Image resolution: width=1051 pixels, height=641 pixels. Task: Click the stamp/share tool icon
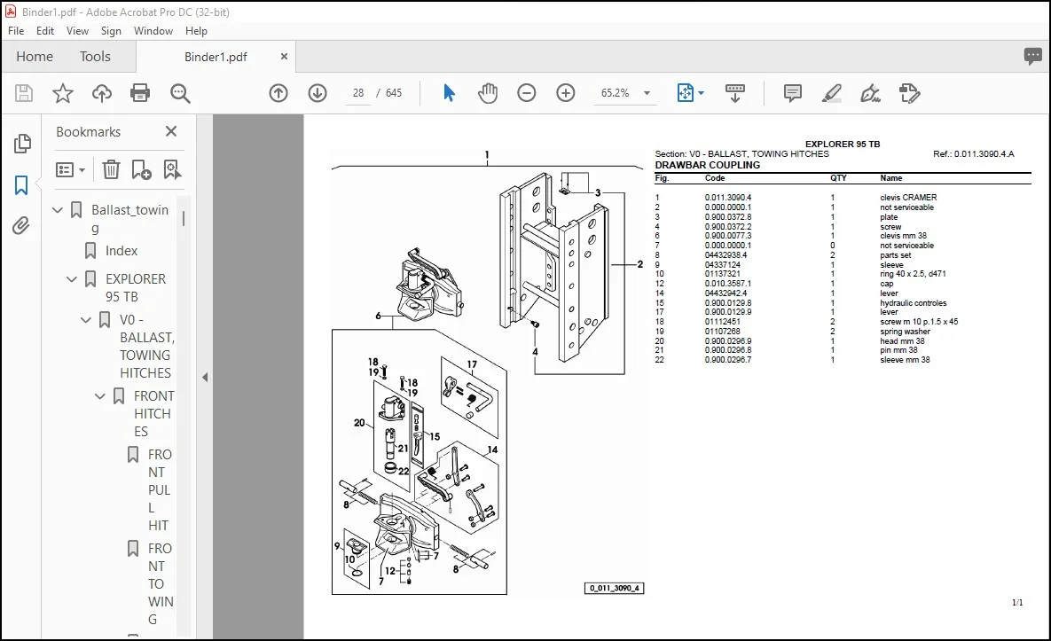pos(910,93)
